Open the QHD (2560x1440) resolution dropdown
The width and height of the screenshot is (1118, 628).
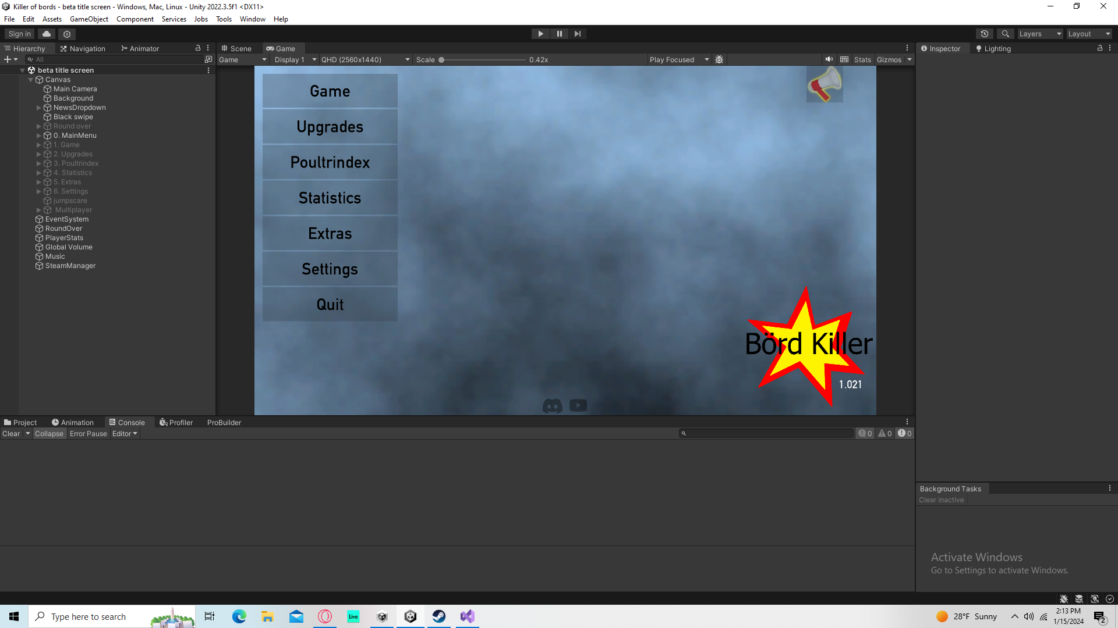coord(365,59)
